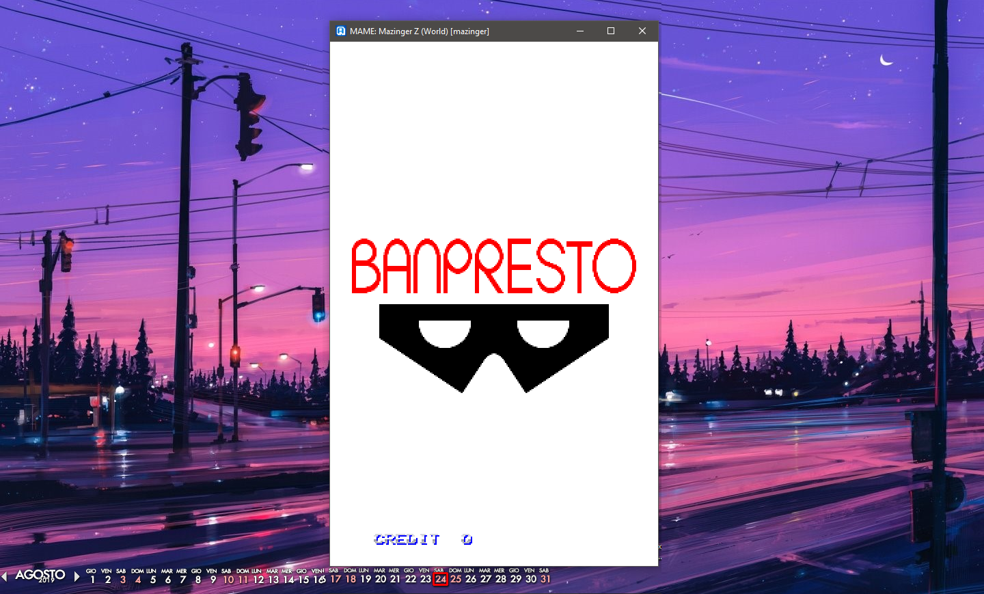Minimize the MAME Mazinger Z window
Image resolution: width=984 pixels, height=594 pixels.
point(580,31)
